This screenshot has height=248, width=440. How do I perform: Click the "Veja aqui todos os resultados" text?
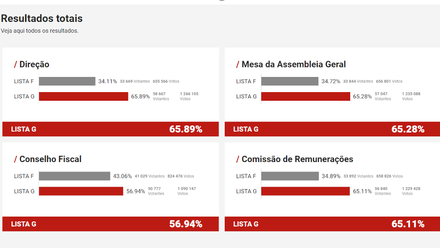pos(40,31)
